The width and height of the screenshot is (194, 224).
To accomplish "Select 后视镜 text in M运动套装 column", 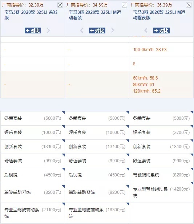I will pos(75,175).
